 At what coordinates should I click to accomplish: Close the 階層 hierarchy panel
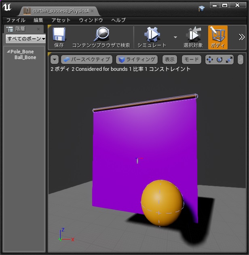[38, 29]
